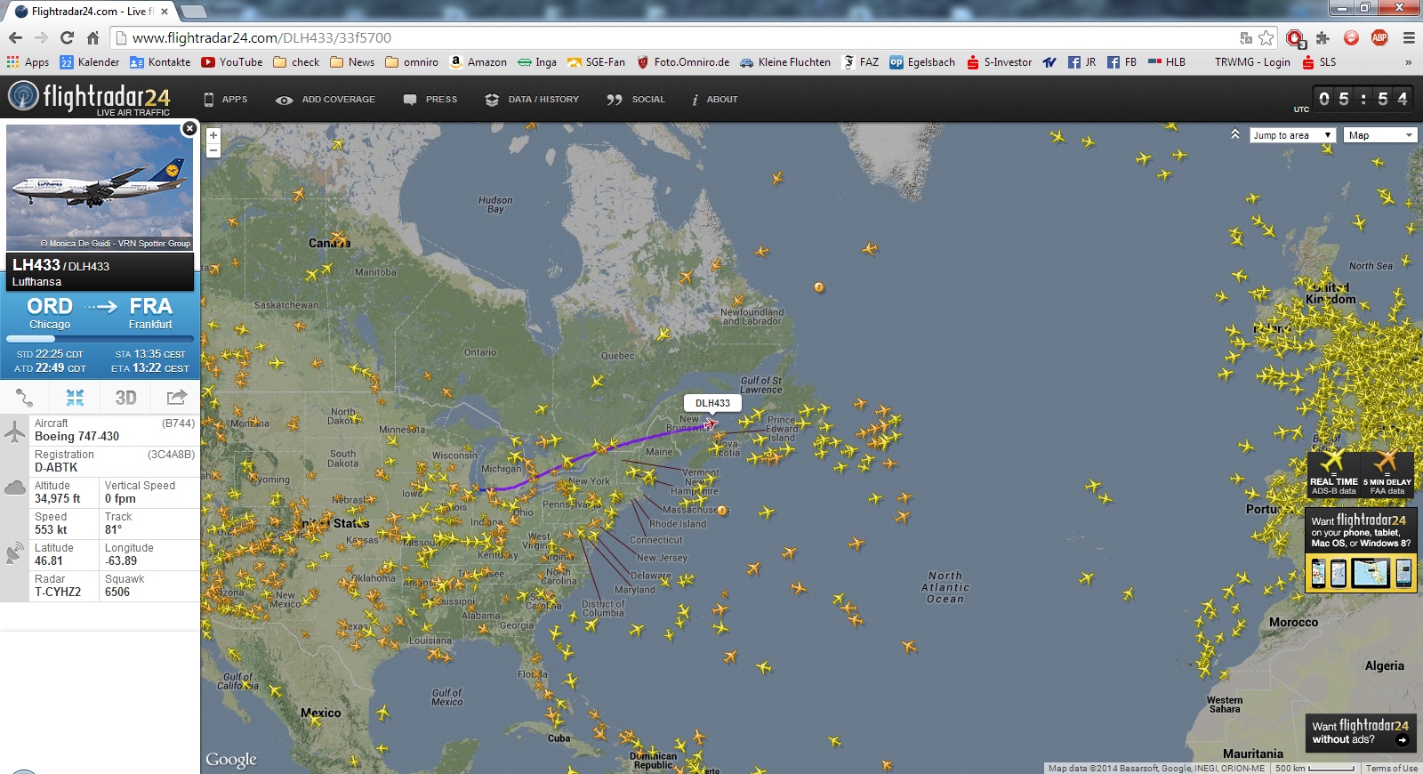Expand the omniro bookmark folder

tap(412, 62)
